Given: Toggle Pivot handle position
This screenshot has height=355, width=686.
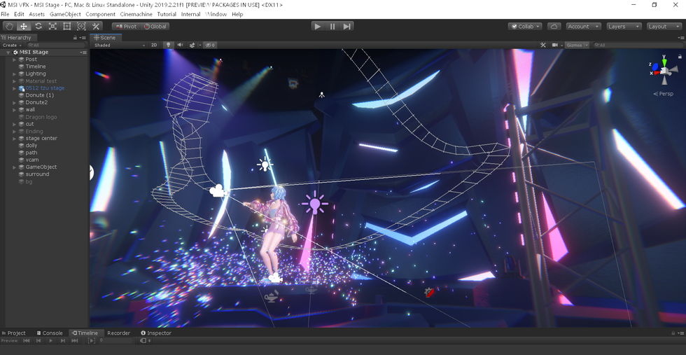Looking at the screenshot, I should (x=126, y=27).
